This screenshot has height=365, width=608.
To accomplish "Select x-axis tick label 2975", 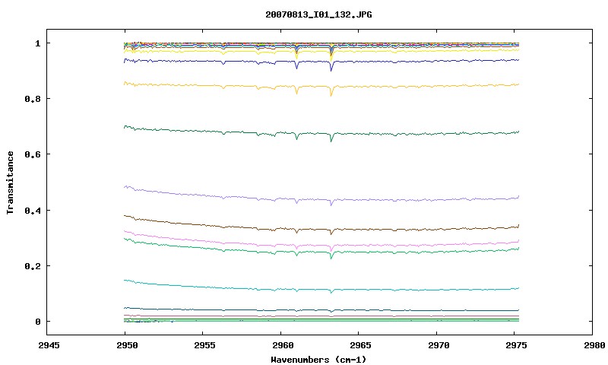I will 517,345.
